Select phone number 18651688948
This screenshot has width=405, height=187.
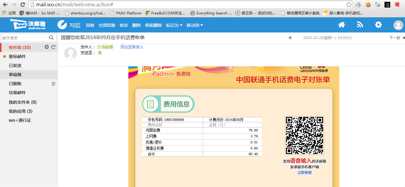[174, 120]
